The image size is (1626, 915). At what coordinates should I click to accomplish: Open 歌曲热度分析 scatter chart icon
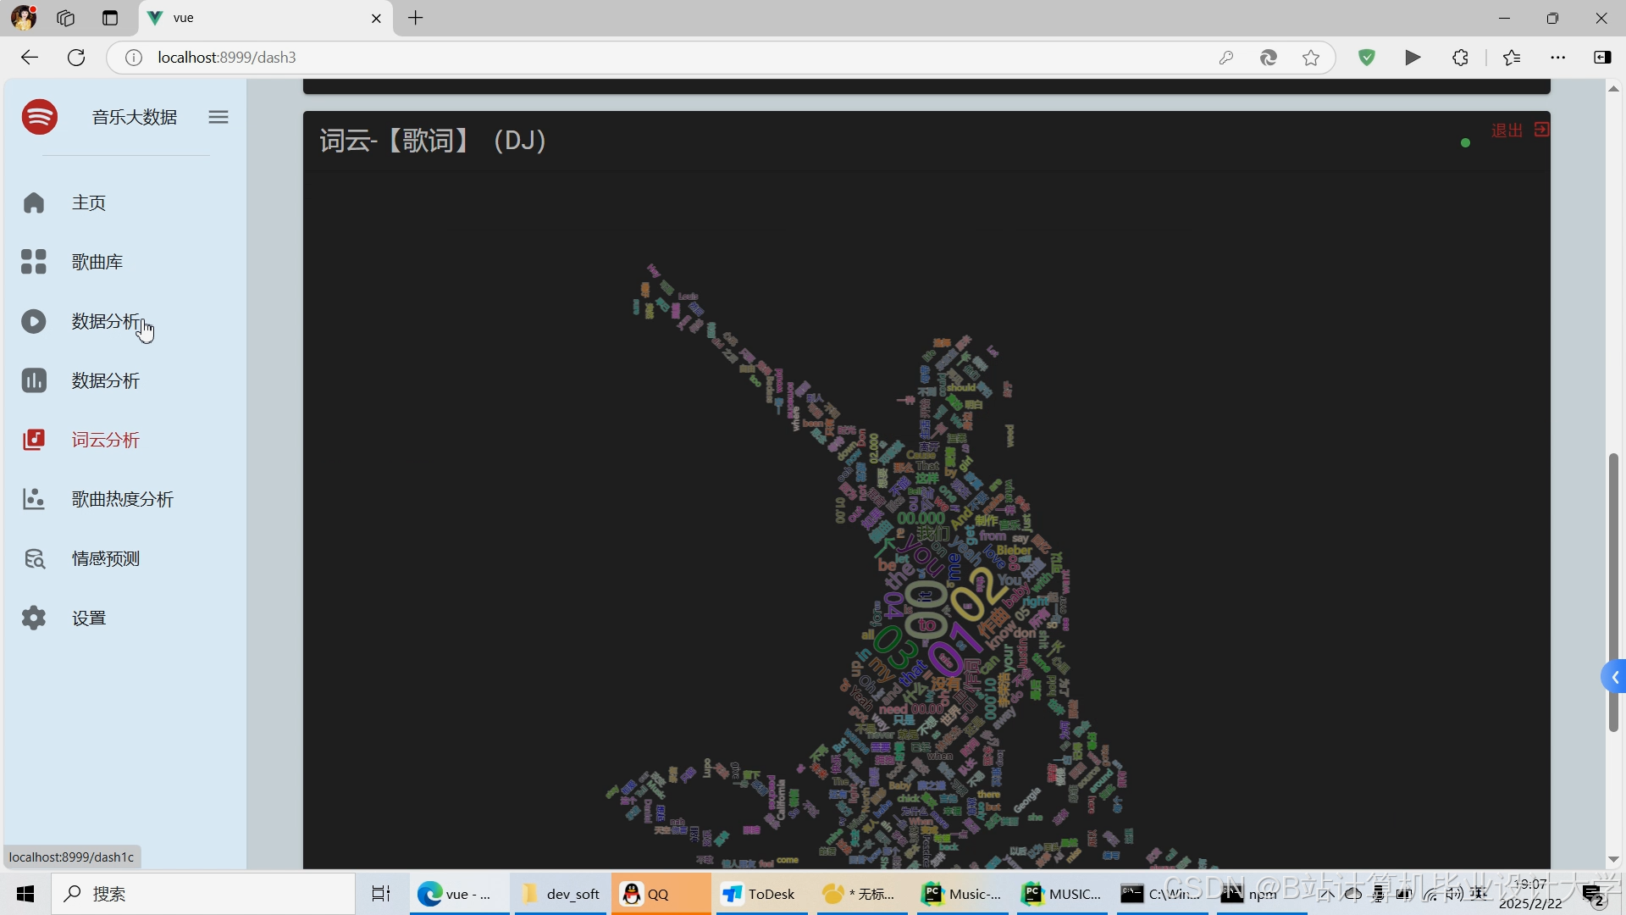click(34, 500)
